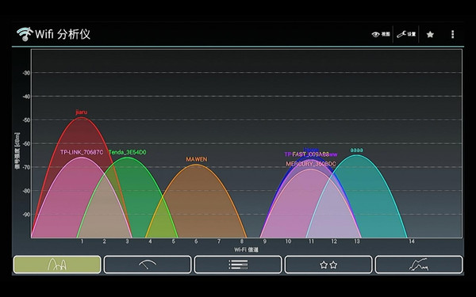Select the channel graph view tab
476x297 pixels.
[x=57, y=265]
